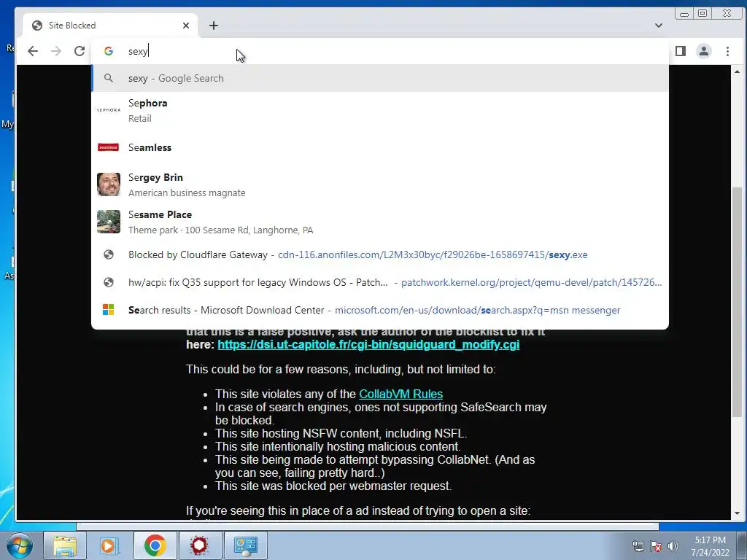Click the magnifier icon beside sexy search

click(109, 78)
